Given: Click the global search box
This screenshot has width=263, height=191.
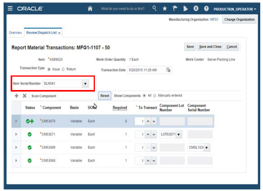Looking at the screenshot, I should (122, 9).
